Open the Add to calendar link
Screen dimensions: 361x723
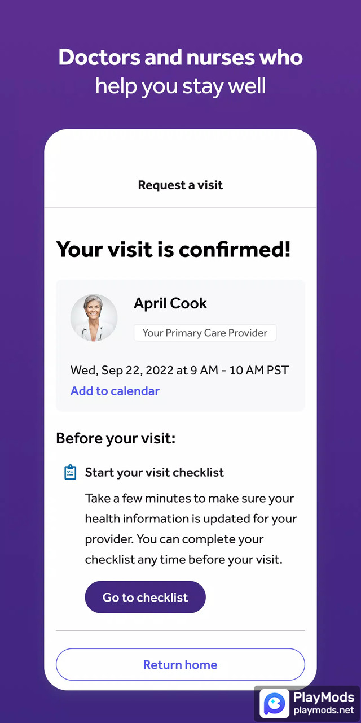pos(115,390)
